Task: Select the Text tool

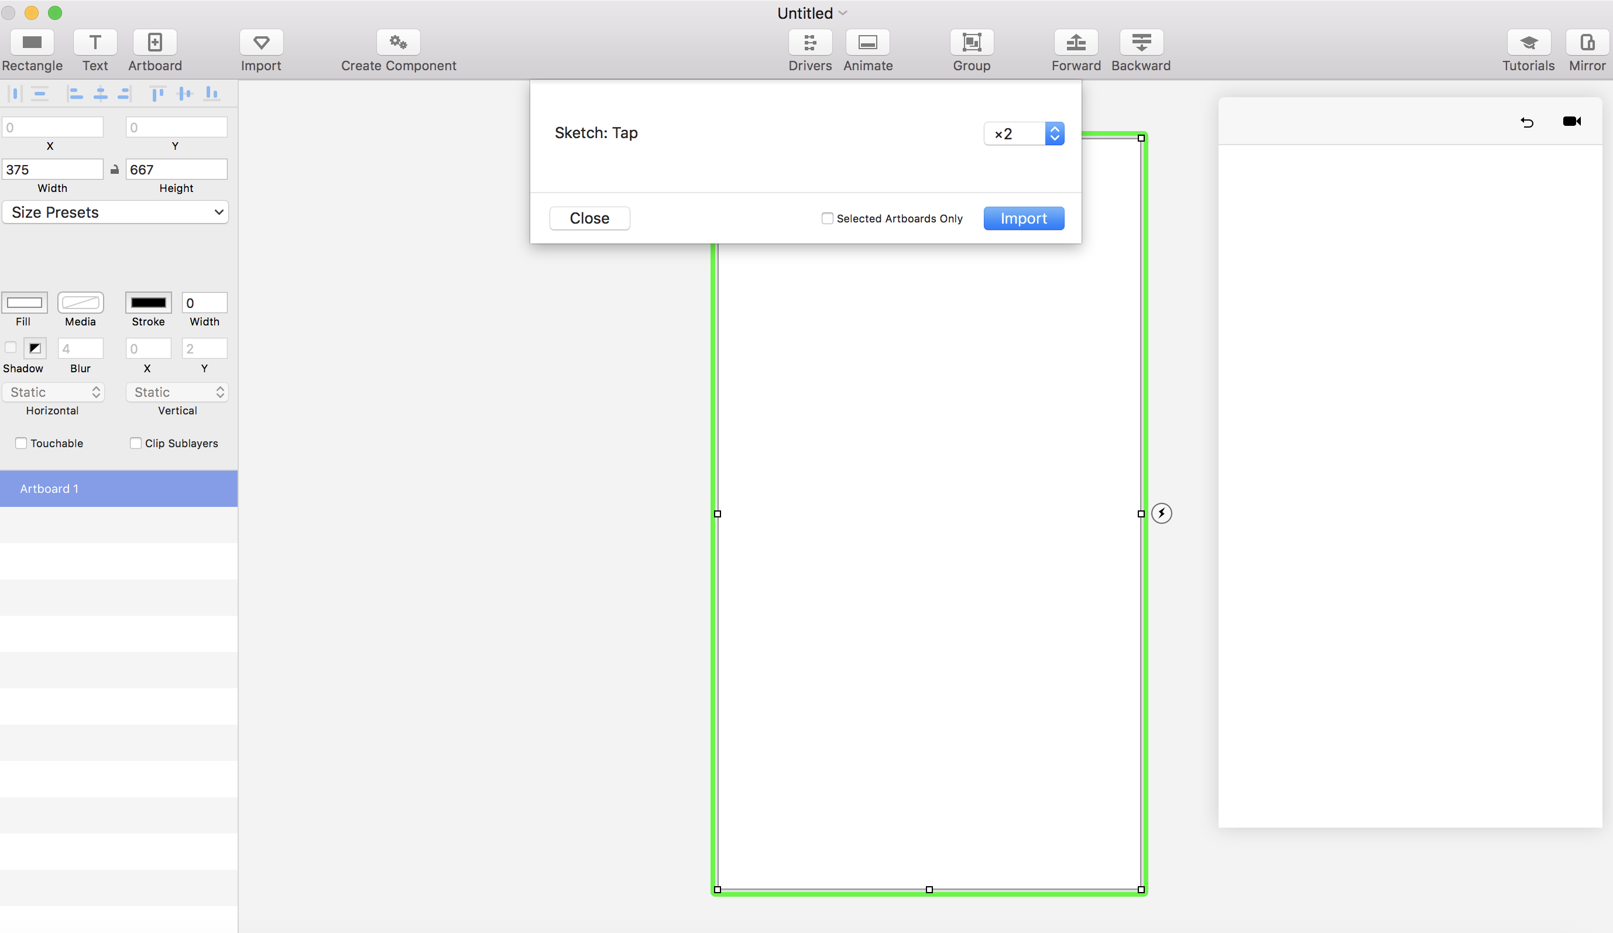Action: (x=95, y=42)
